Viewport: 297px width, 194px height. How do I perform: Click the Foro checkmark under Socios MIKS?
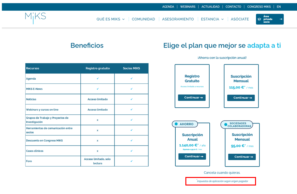[131, 161]
